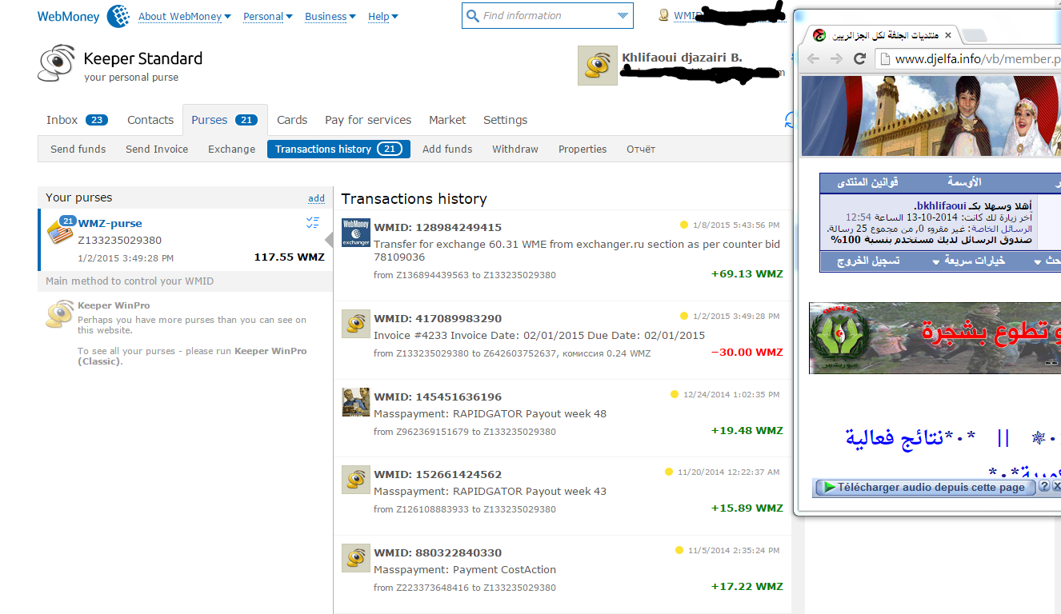Viewport: 1061px width, 614px height.
Task: Click the browser Back arrow in djelfa window
Action: coord(814,58)
